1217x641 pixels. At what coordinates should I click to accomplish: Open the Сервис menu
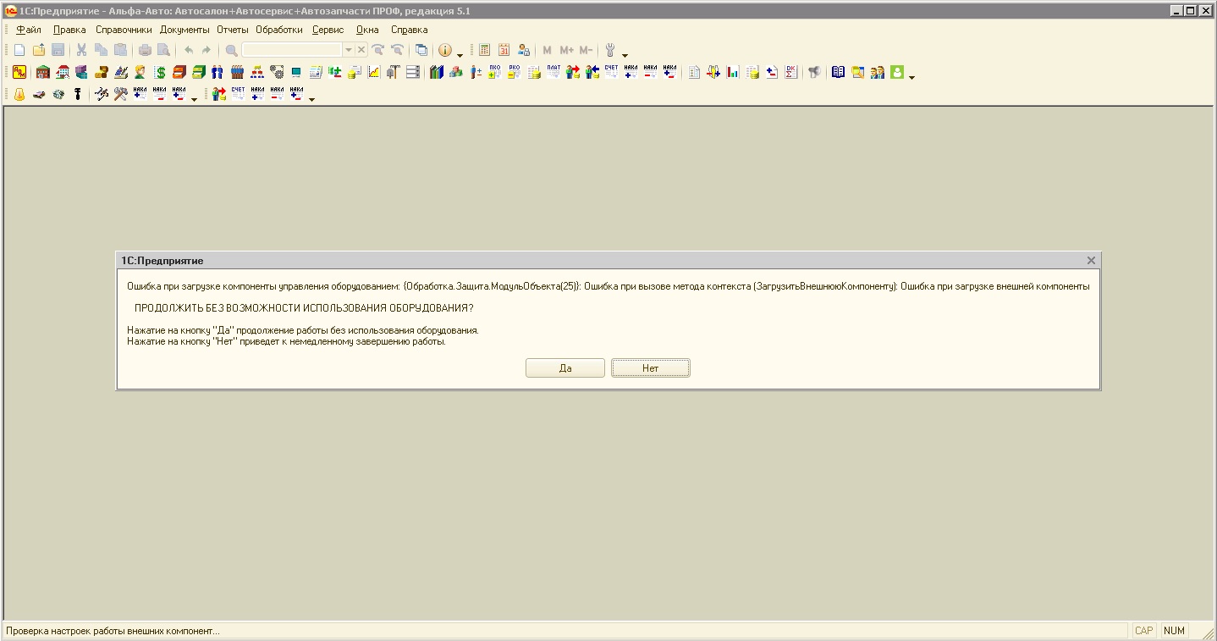pos(328,30)
